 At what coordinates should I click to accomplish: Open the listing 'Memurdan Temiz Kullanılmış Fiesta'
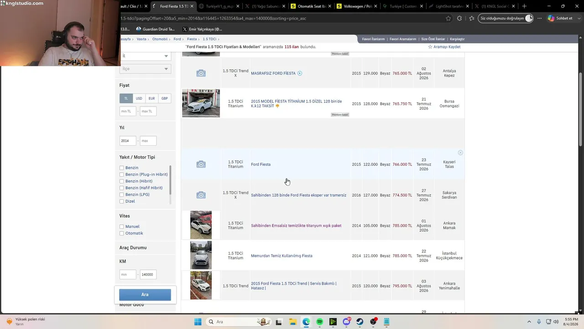point(282,256)
